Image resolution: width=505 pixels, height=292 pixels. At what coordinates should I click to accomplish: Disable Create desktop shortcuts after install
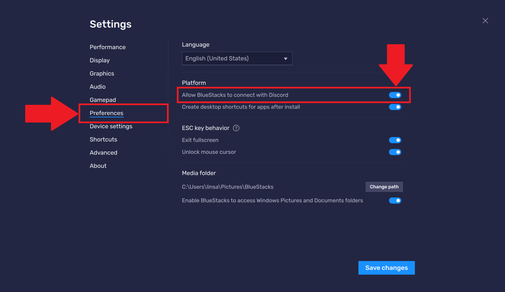coord(395,107)
